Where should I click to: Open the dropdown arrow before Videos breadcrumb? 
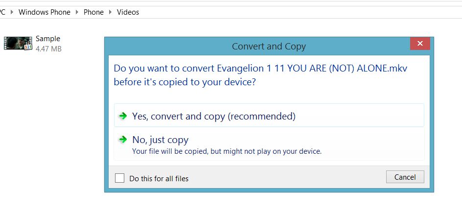pyautogui.click(x=110, y=12)
